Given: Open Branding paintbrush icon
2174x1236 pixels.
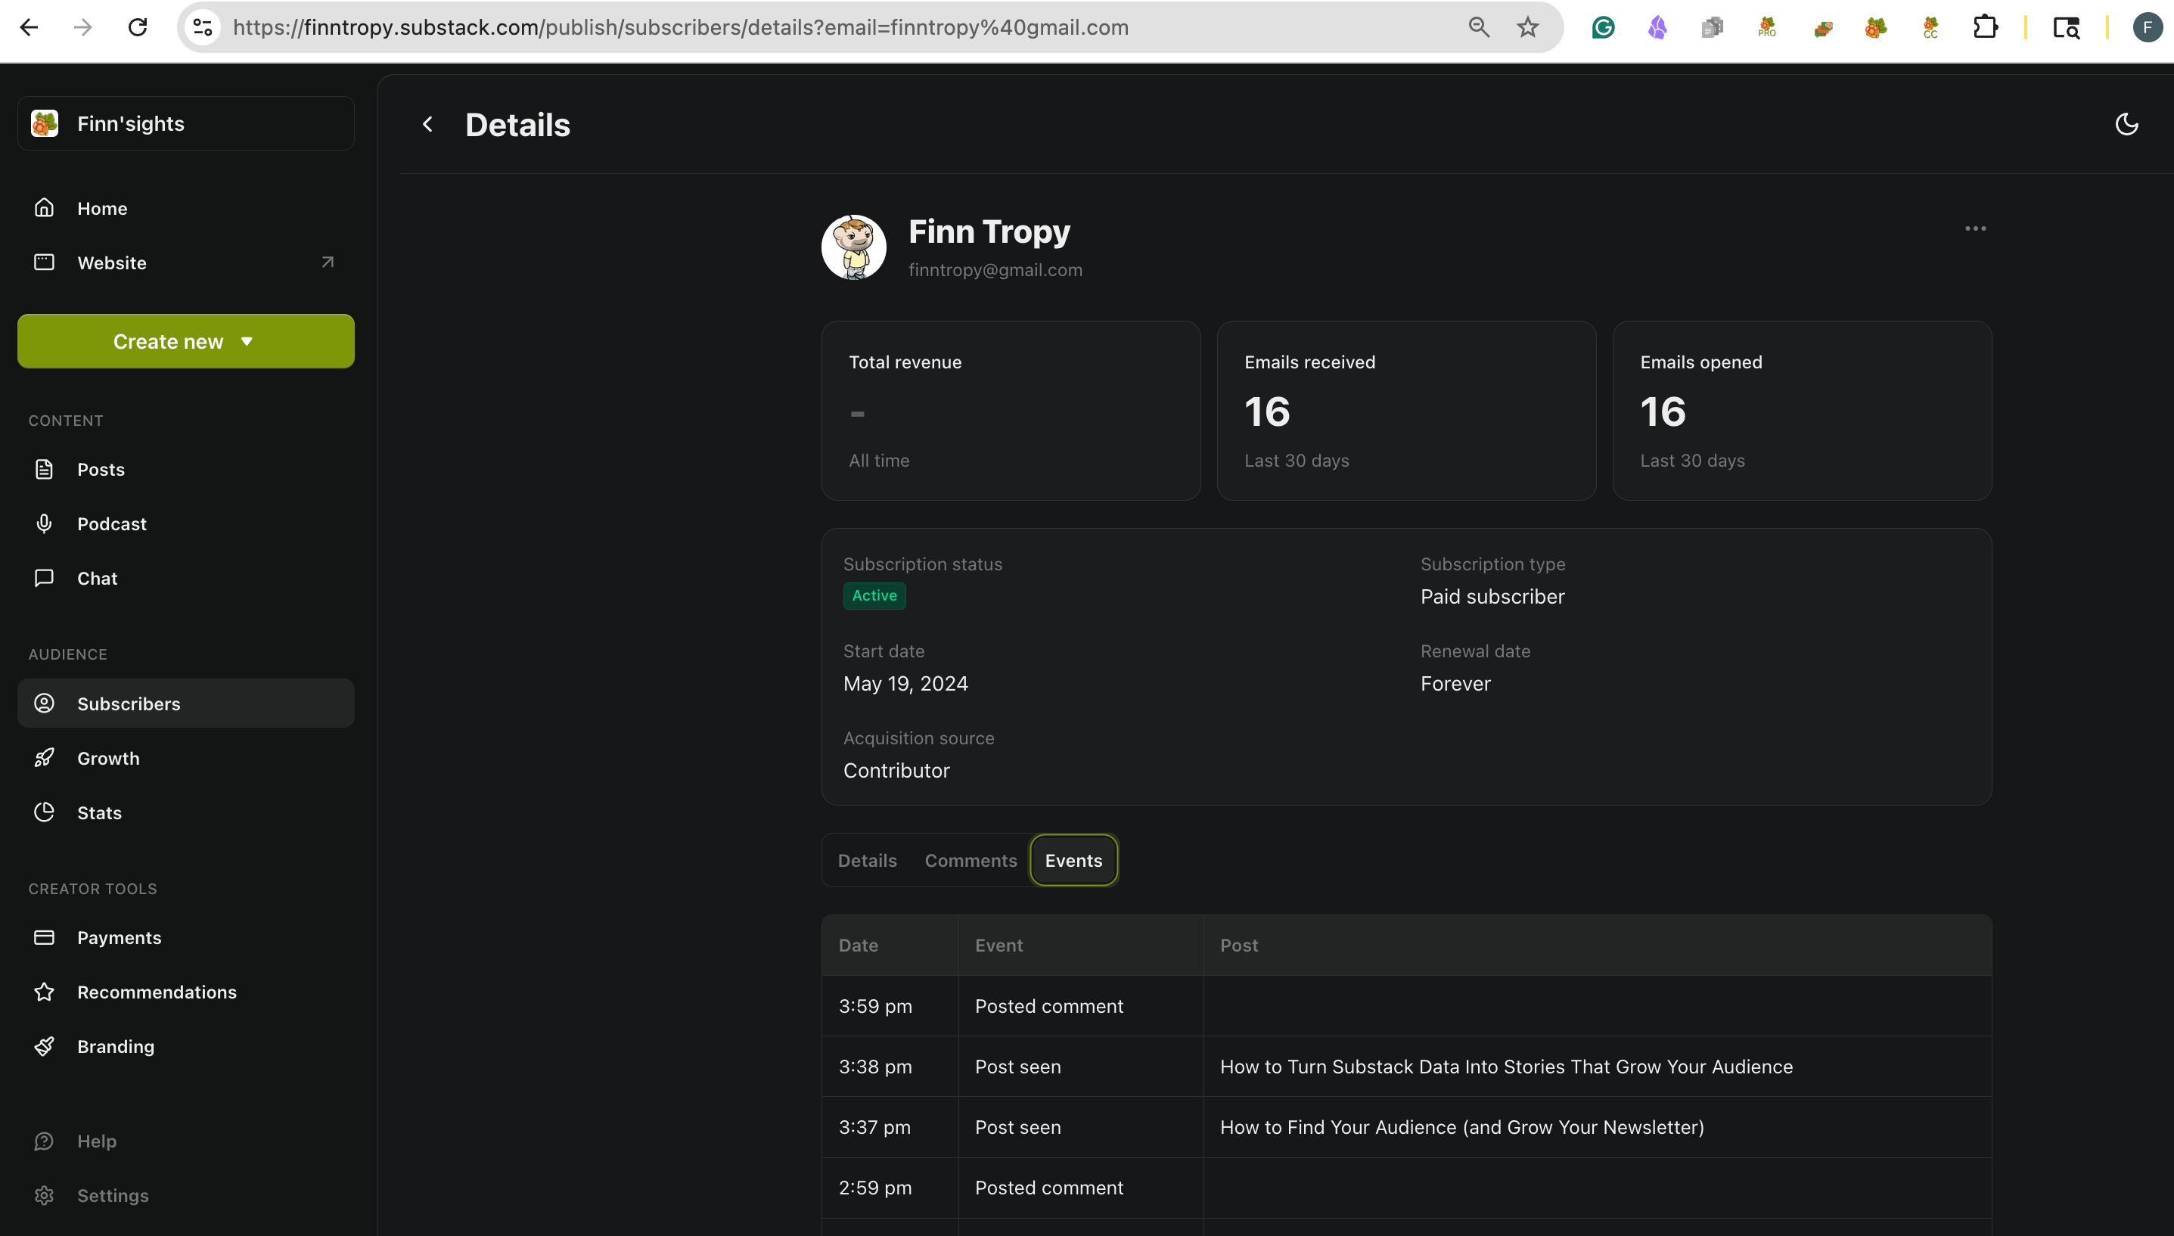Looking at the screenshot, I should coord(44,1046).
